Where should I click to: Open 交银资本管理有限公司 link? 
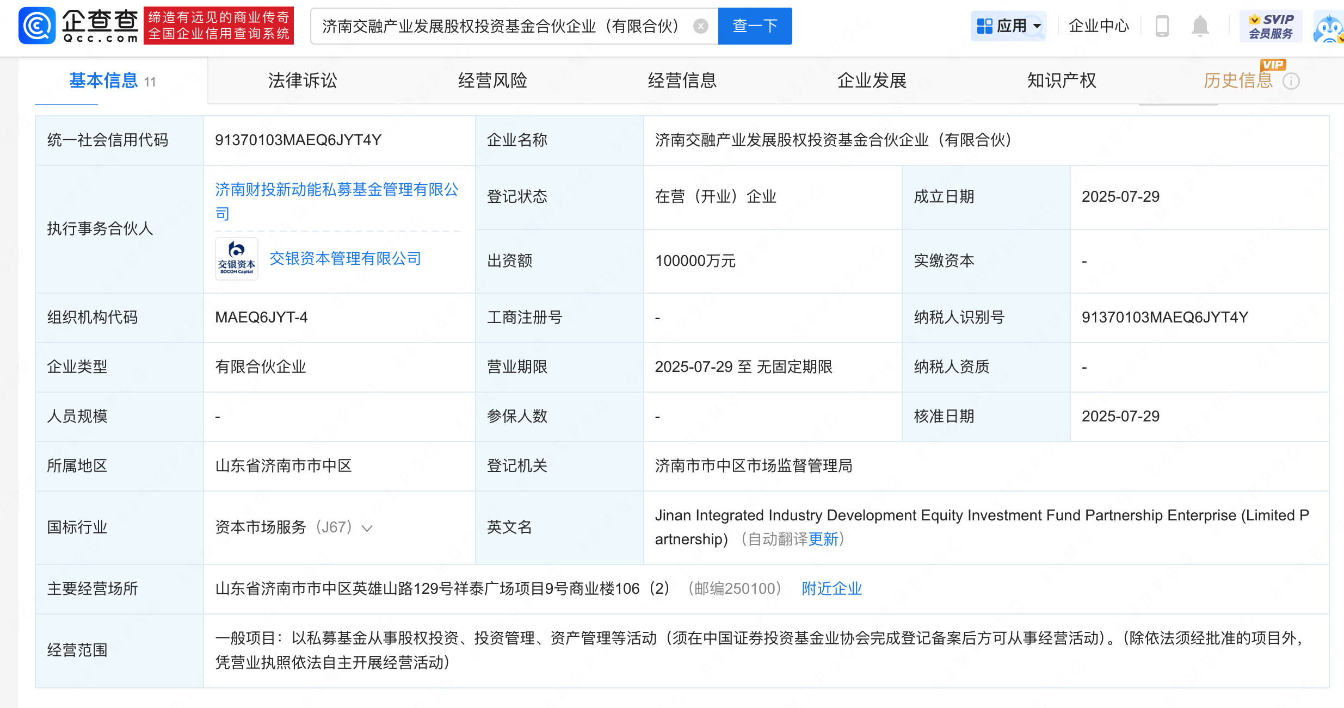[346, 259]
